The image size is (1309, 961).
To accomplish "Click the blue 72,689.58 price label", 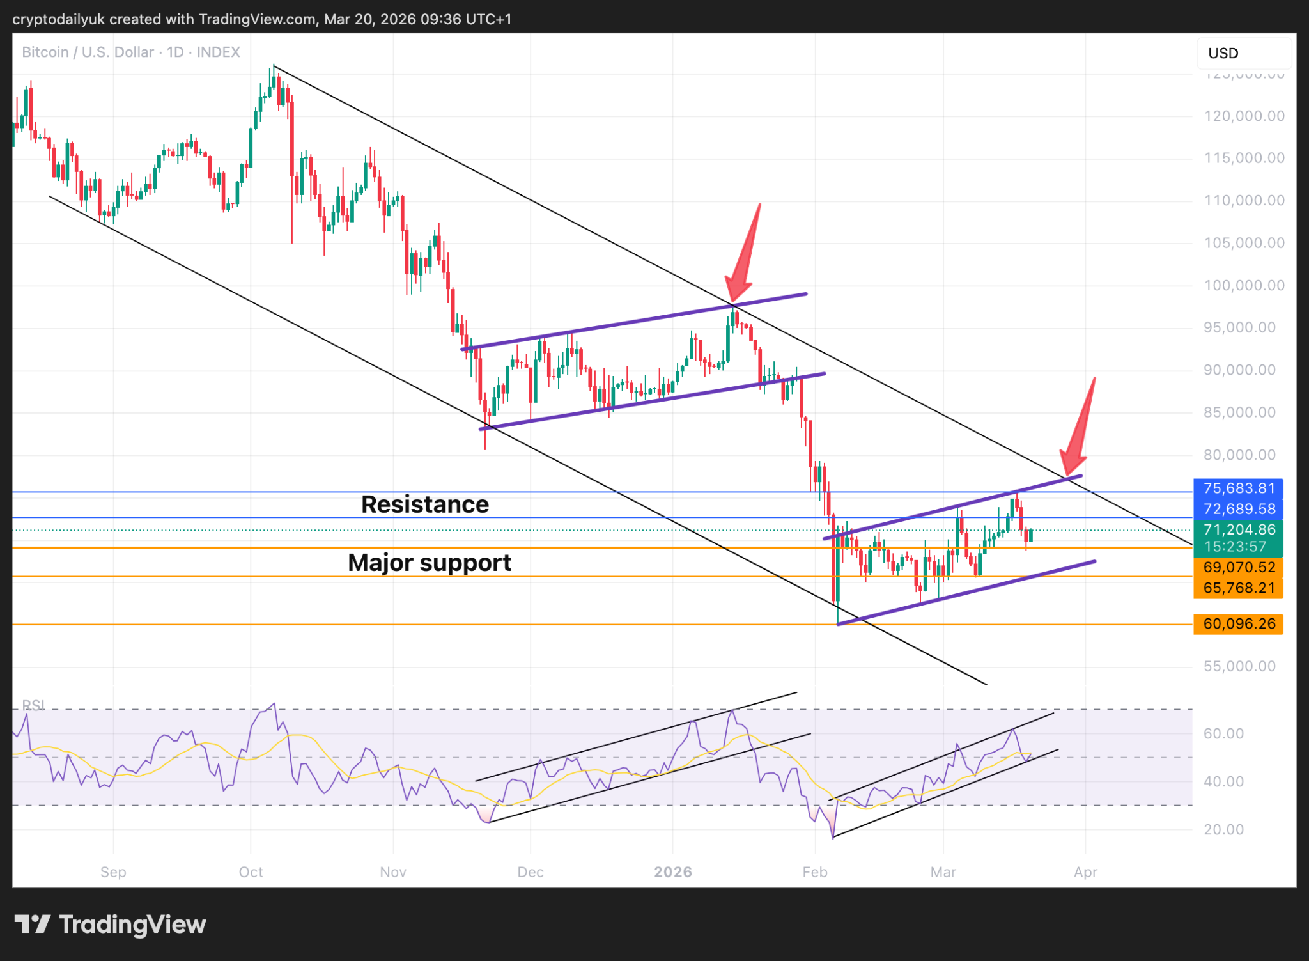I will point(1238,509).
